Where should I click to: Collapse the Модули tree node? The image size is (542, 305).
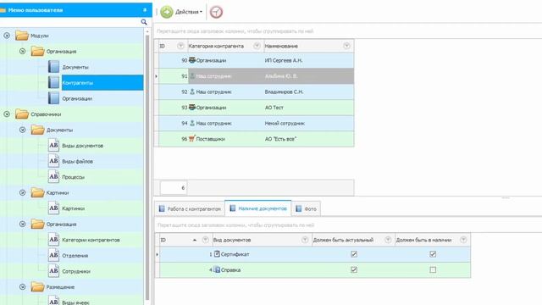[x=7, y=36]
